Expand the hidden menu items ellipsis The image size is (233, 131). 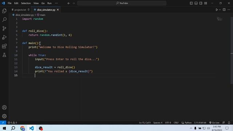[x=56, y=3]
